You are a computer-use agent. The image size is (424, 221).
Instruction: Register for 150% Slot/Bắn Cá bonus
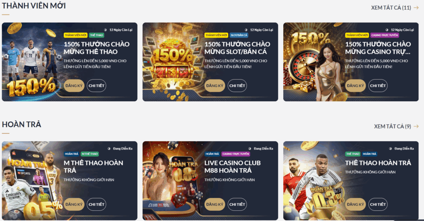[x=215, y=86]
